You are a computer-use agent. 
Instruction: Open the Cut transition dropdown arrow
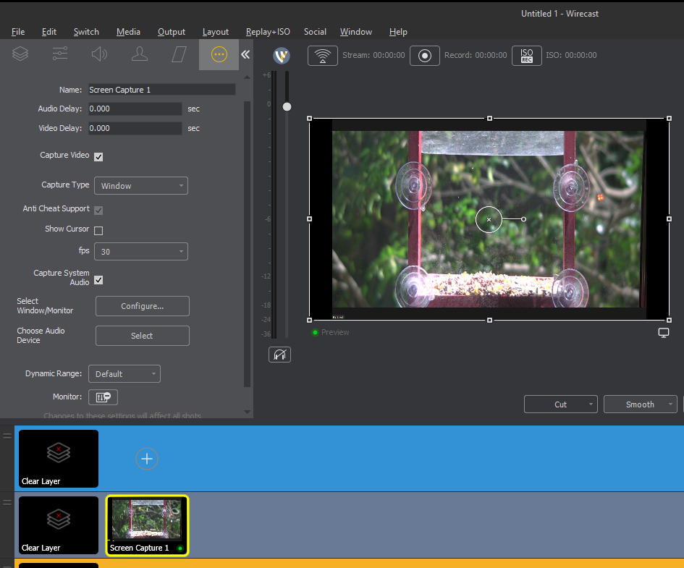591,404
